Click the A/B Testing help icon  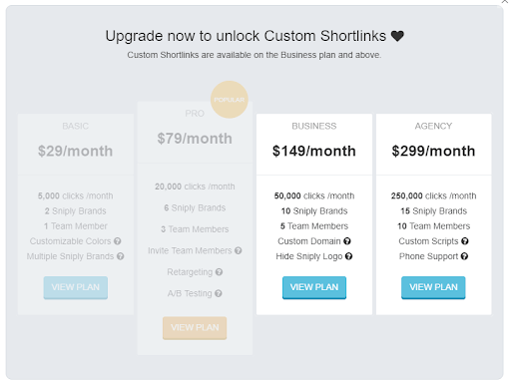(219, 293)
